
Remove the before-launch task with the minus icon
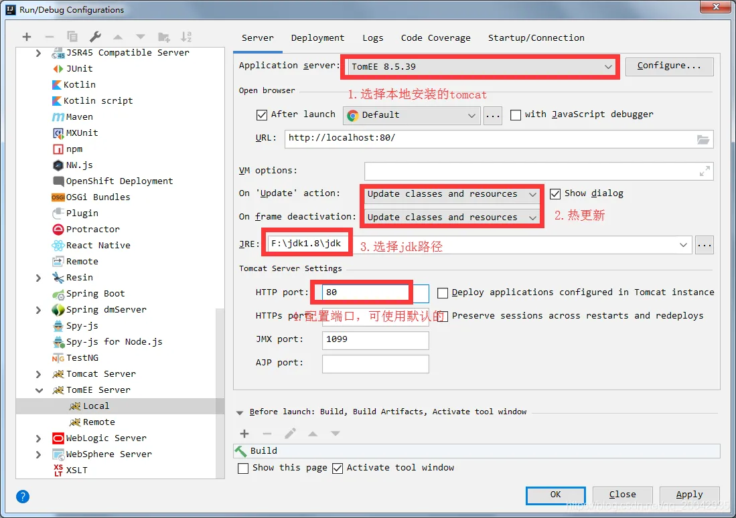pyautogui.click(x=267, y=434)
